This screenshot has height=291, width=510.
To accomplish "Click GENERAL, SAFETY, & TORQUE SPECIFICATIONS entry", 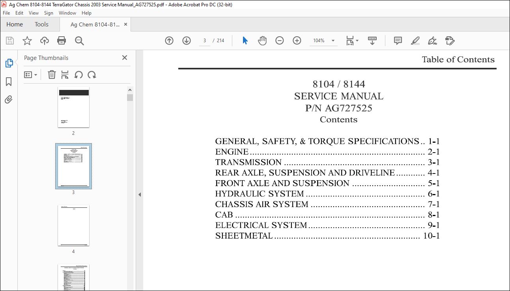I will (327, 141).
